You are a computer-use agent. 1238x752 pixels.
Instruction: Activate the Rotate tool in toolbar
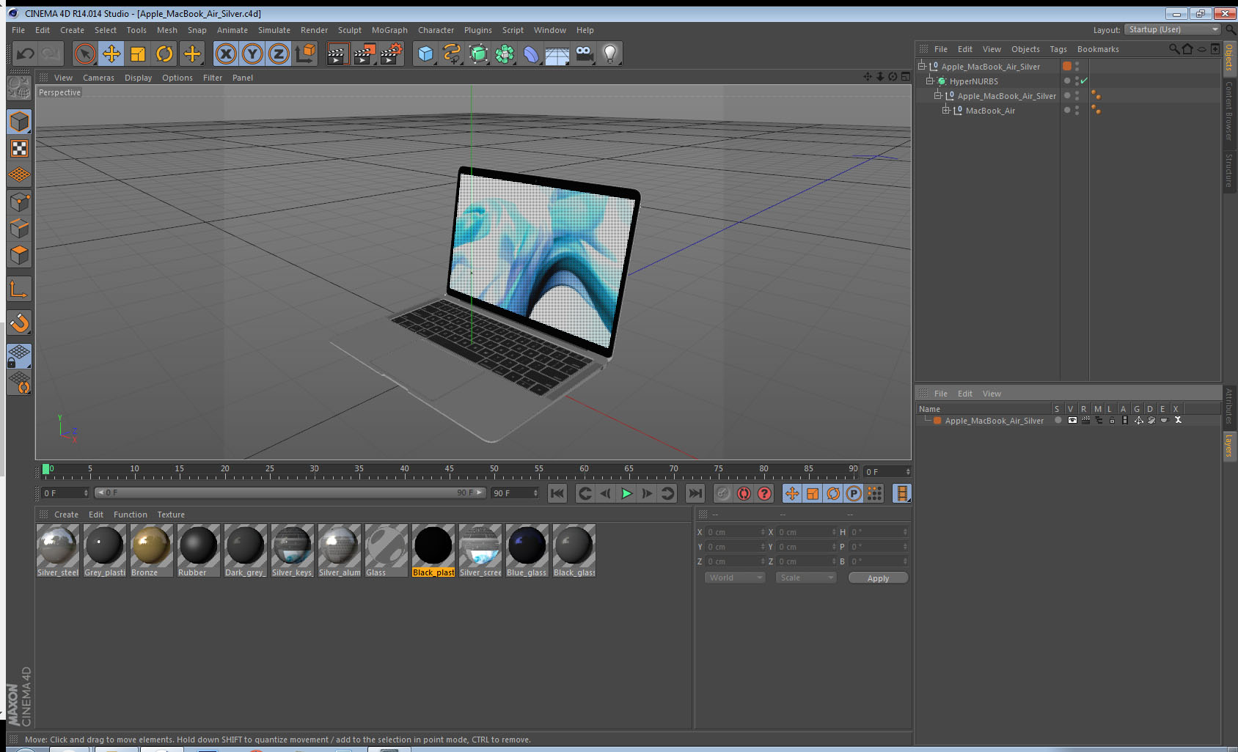pos(164,54)
